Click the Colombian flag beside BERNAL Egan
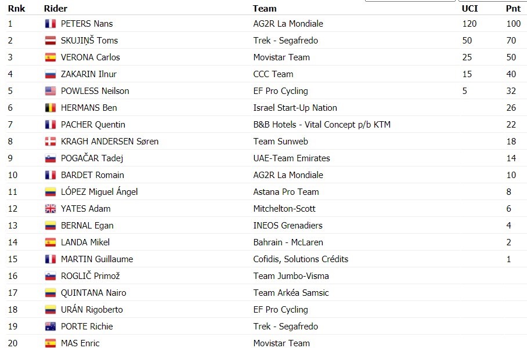Image resolution: width=527 pixels, height=348 pixels. point(50,226)
